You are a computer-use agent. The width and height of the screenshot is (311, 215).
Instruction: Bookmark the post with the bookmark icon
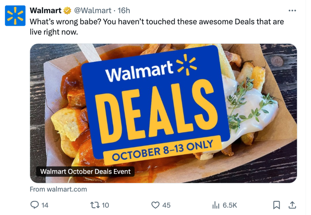(x=276, y=205)
